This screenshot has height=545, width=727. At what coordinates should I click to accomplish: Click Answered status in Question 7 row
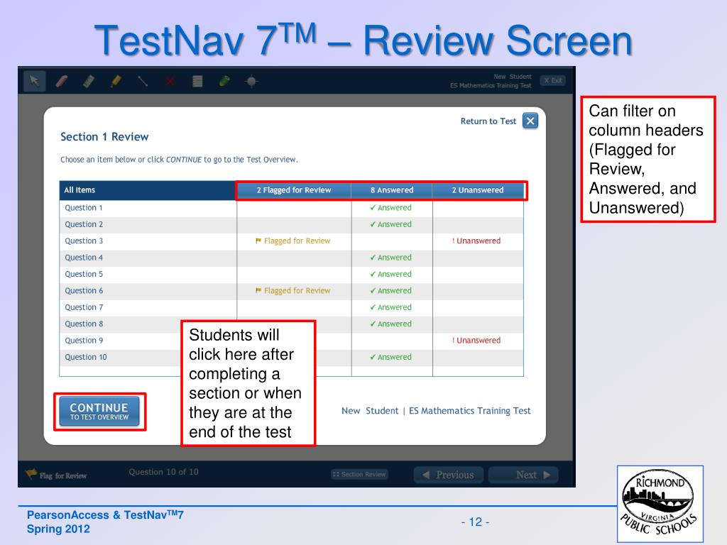point(391,307)
